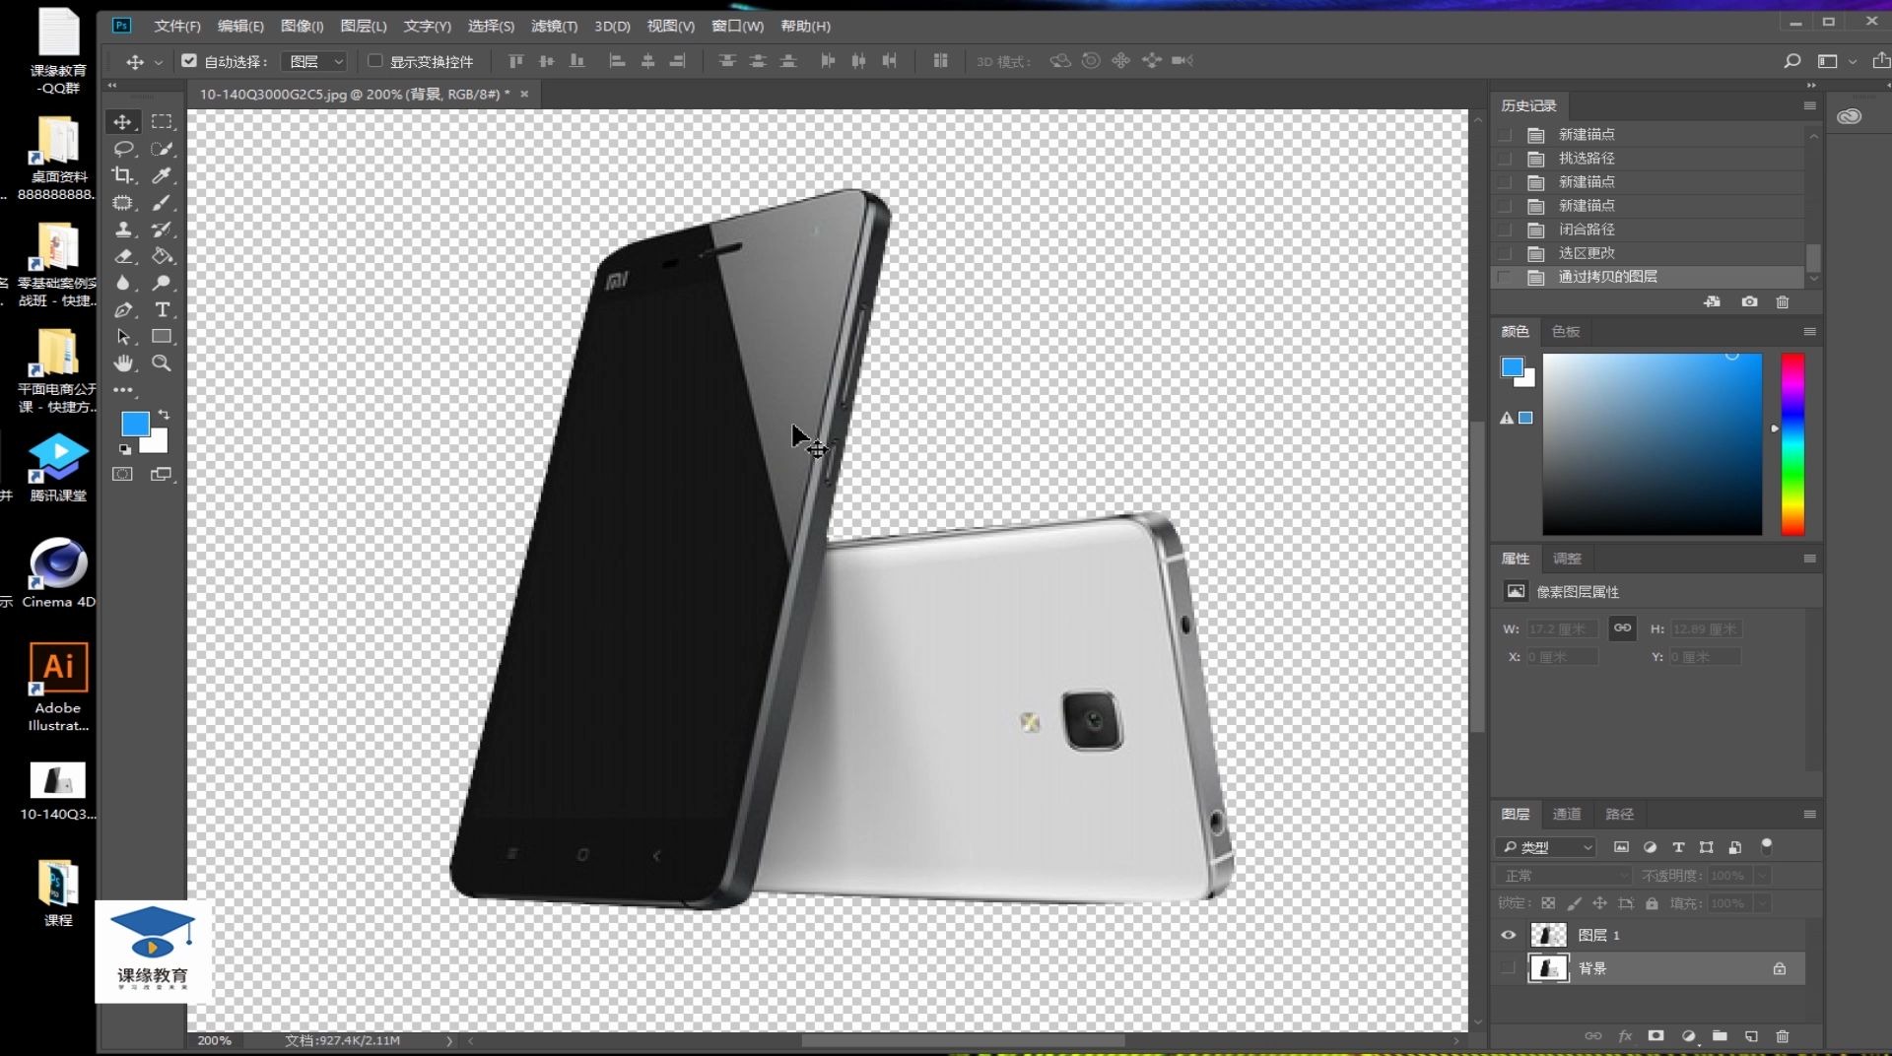The image size is (1892, 1056).
Task: Select the Clone Stamp tool
Action: (122, 230)
